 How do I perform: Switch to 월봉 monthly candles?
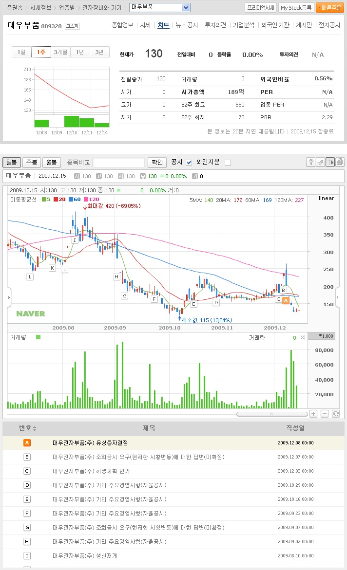coord(52,162)
